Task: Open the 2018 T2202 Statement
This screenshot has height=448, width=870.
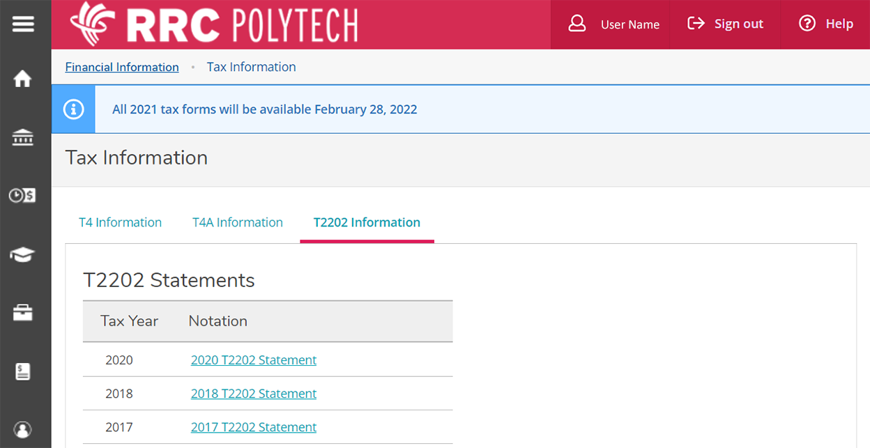Action: [x=254, y=394]
